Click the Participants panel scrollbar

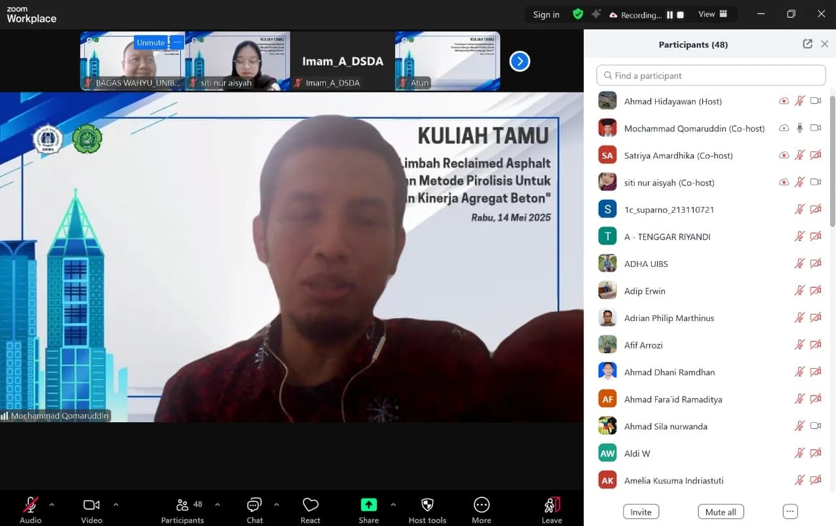coord(832,160)
